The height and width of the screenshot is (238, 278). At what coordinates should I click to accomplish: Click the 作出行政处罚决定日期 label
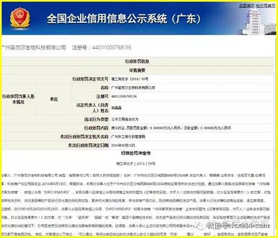[x=88, y=145]
